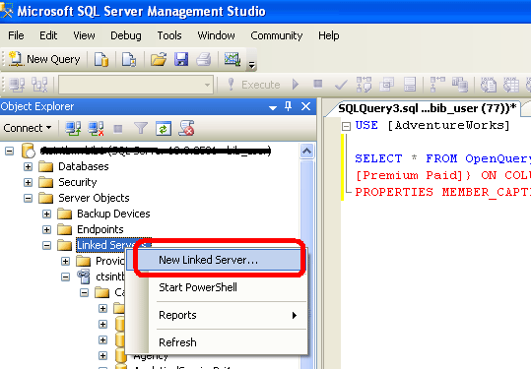Viewport: 531px width, 369px height.
Task: Select the Endpoints tree item
Action: point(100,229)
